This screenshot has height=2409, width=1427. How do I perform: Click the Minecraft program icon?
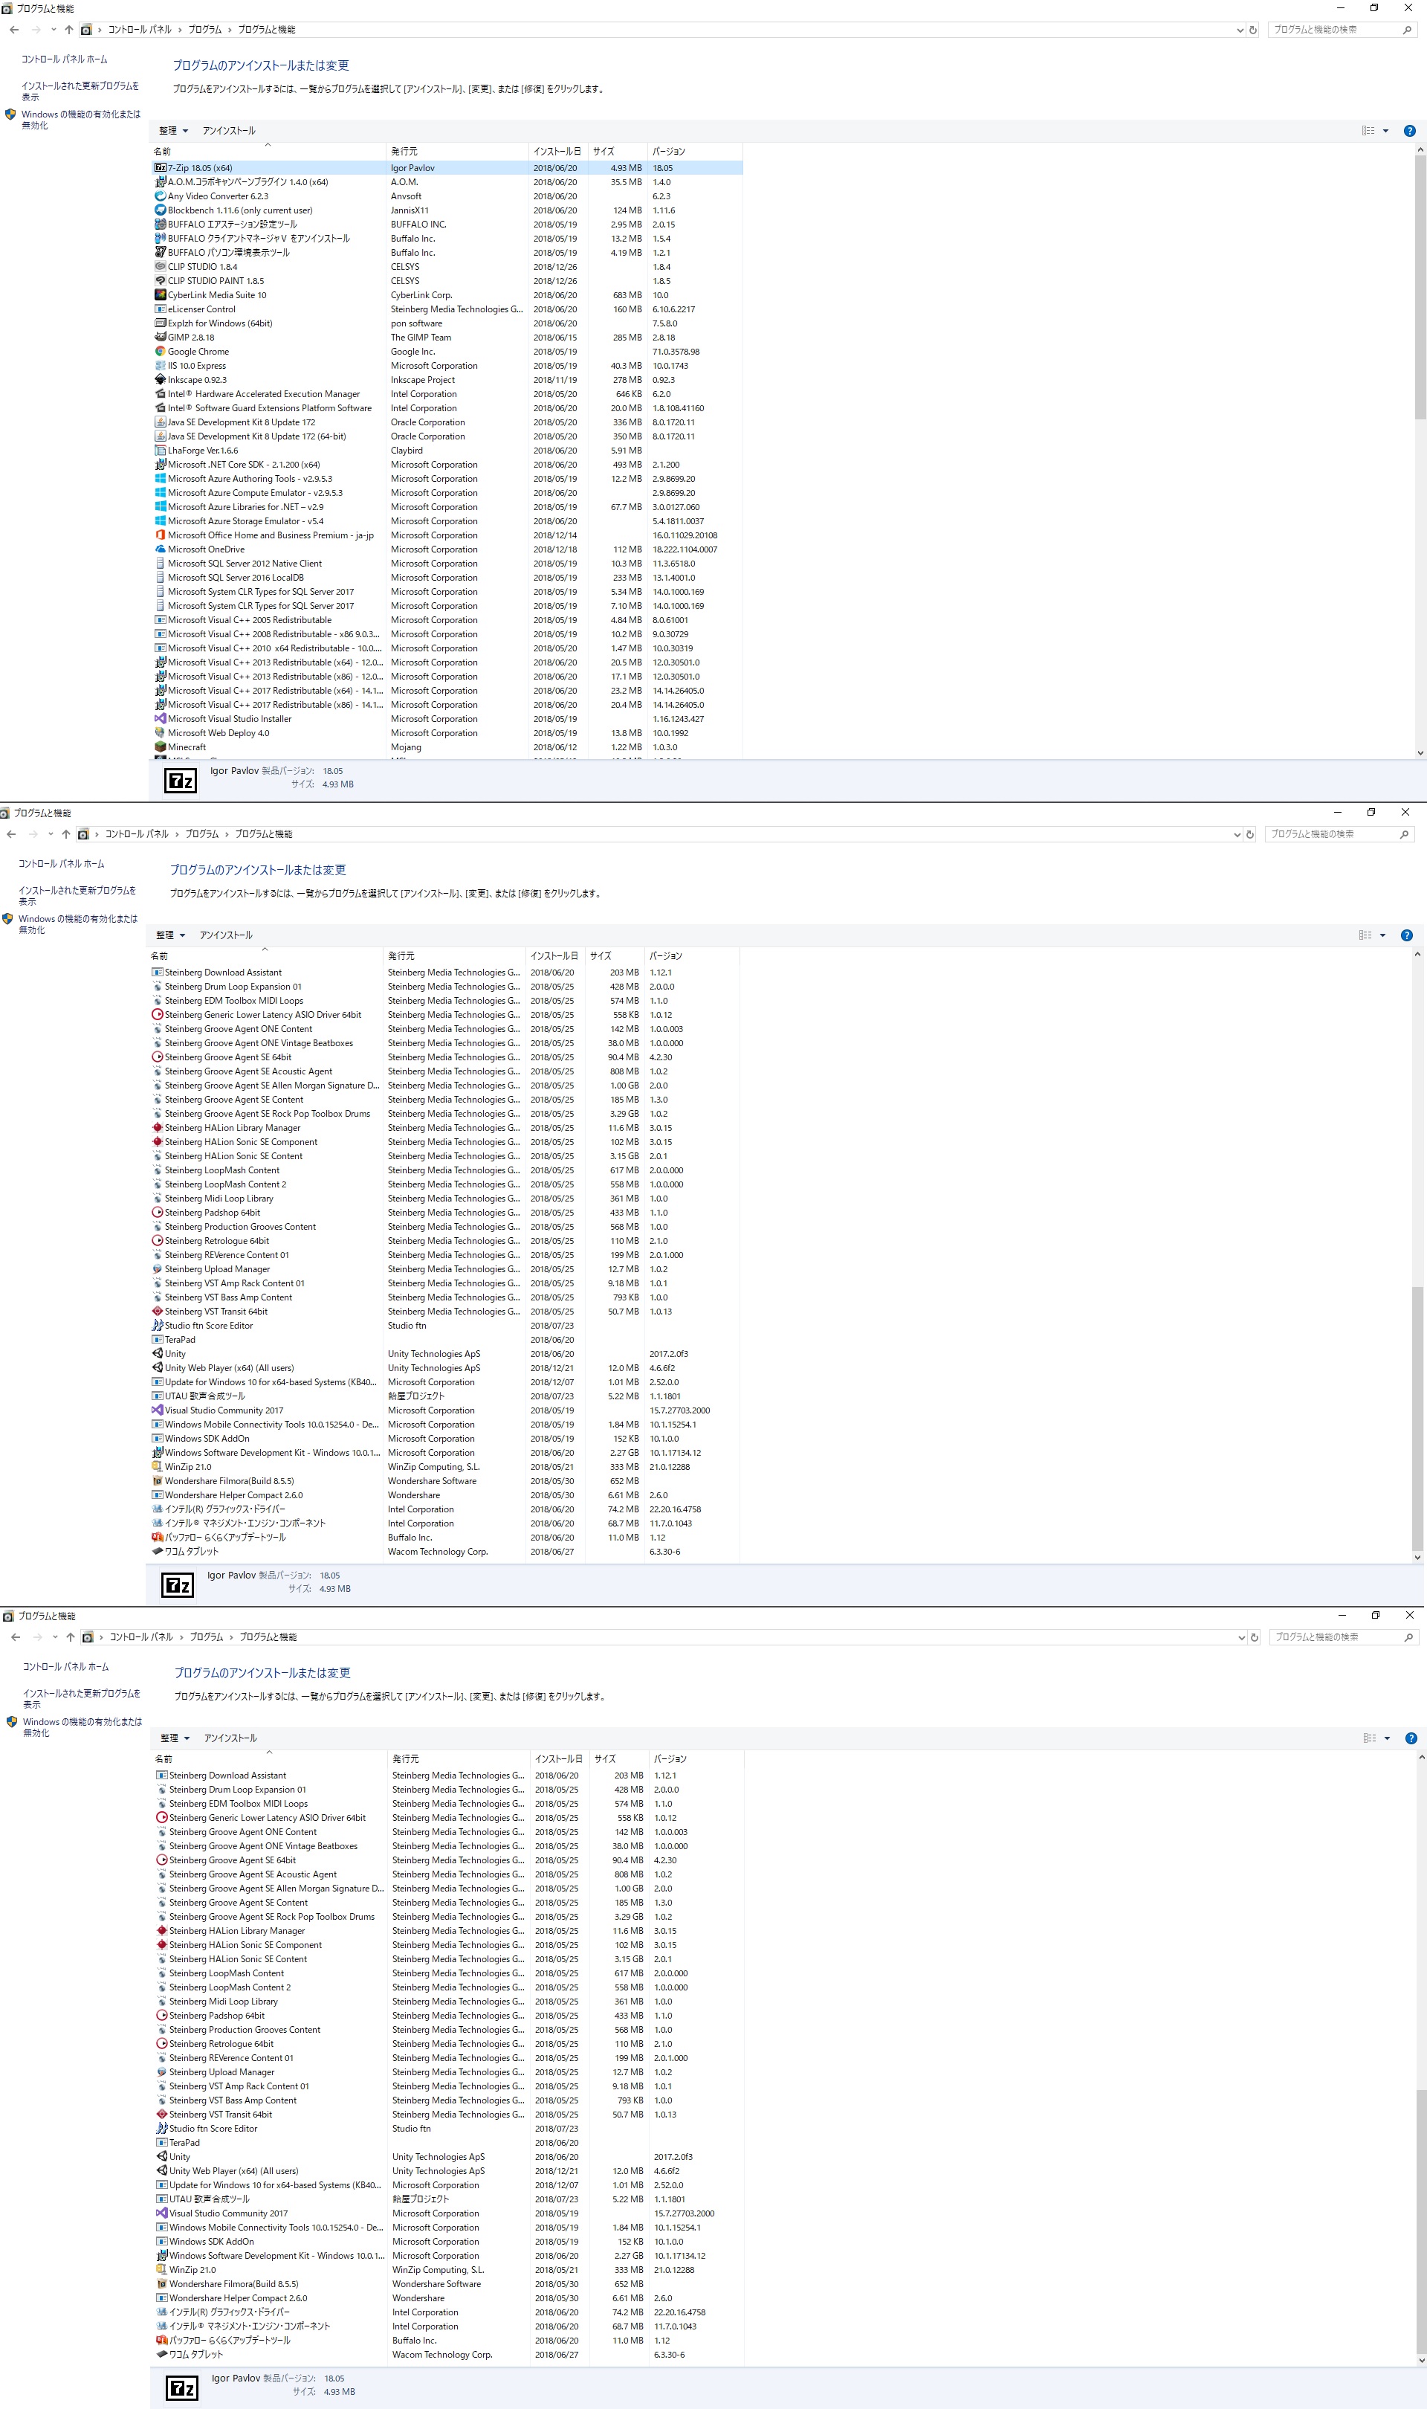pyautogui.click(x=160, y=747)
